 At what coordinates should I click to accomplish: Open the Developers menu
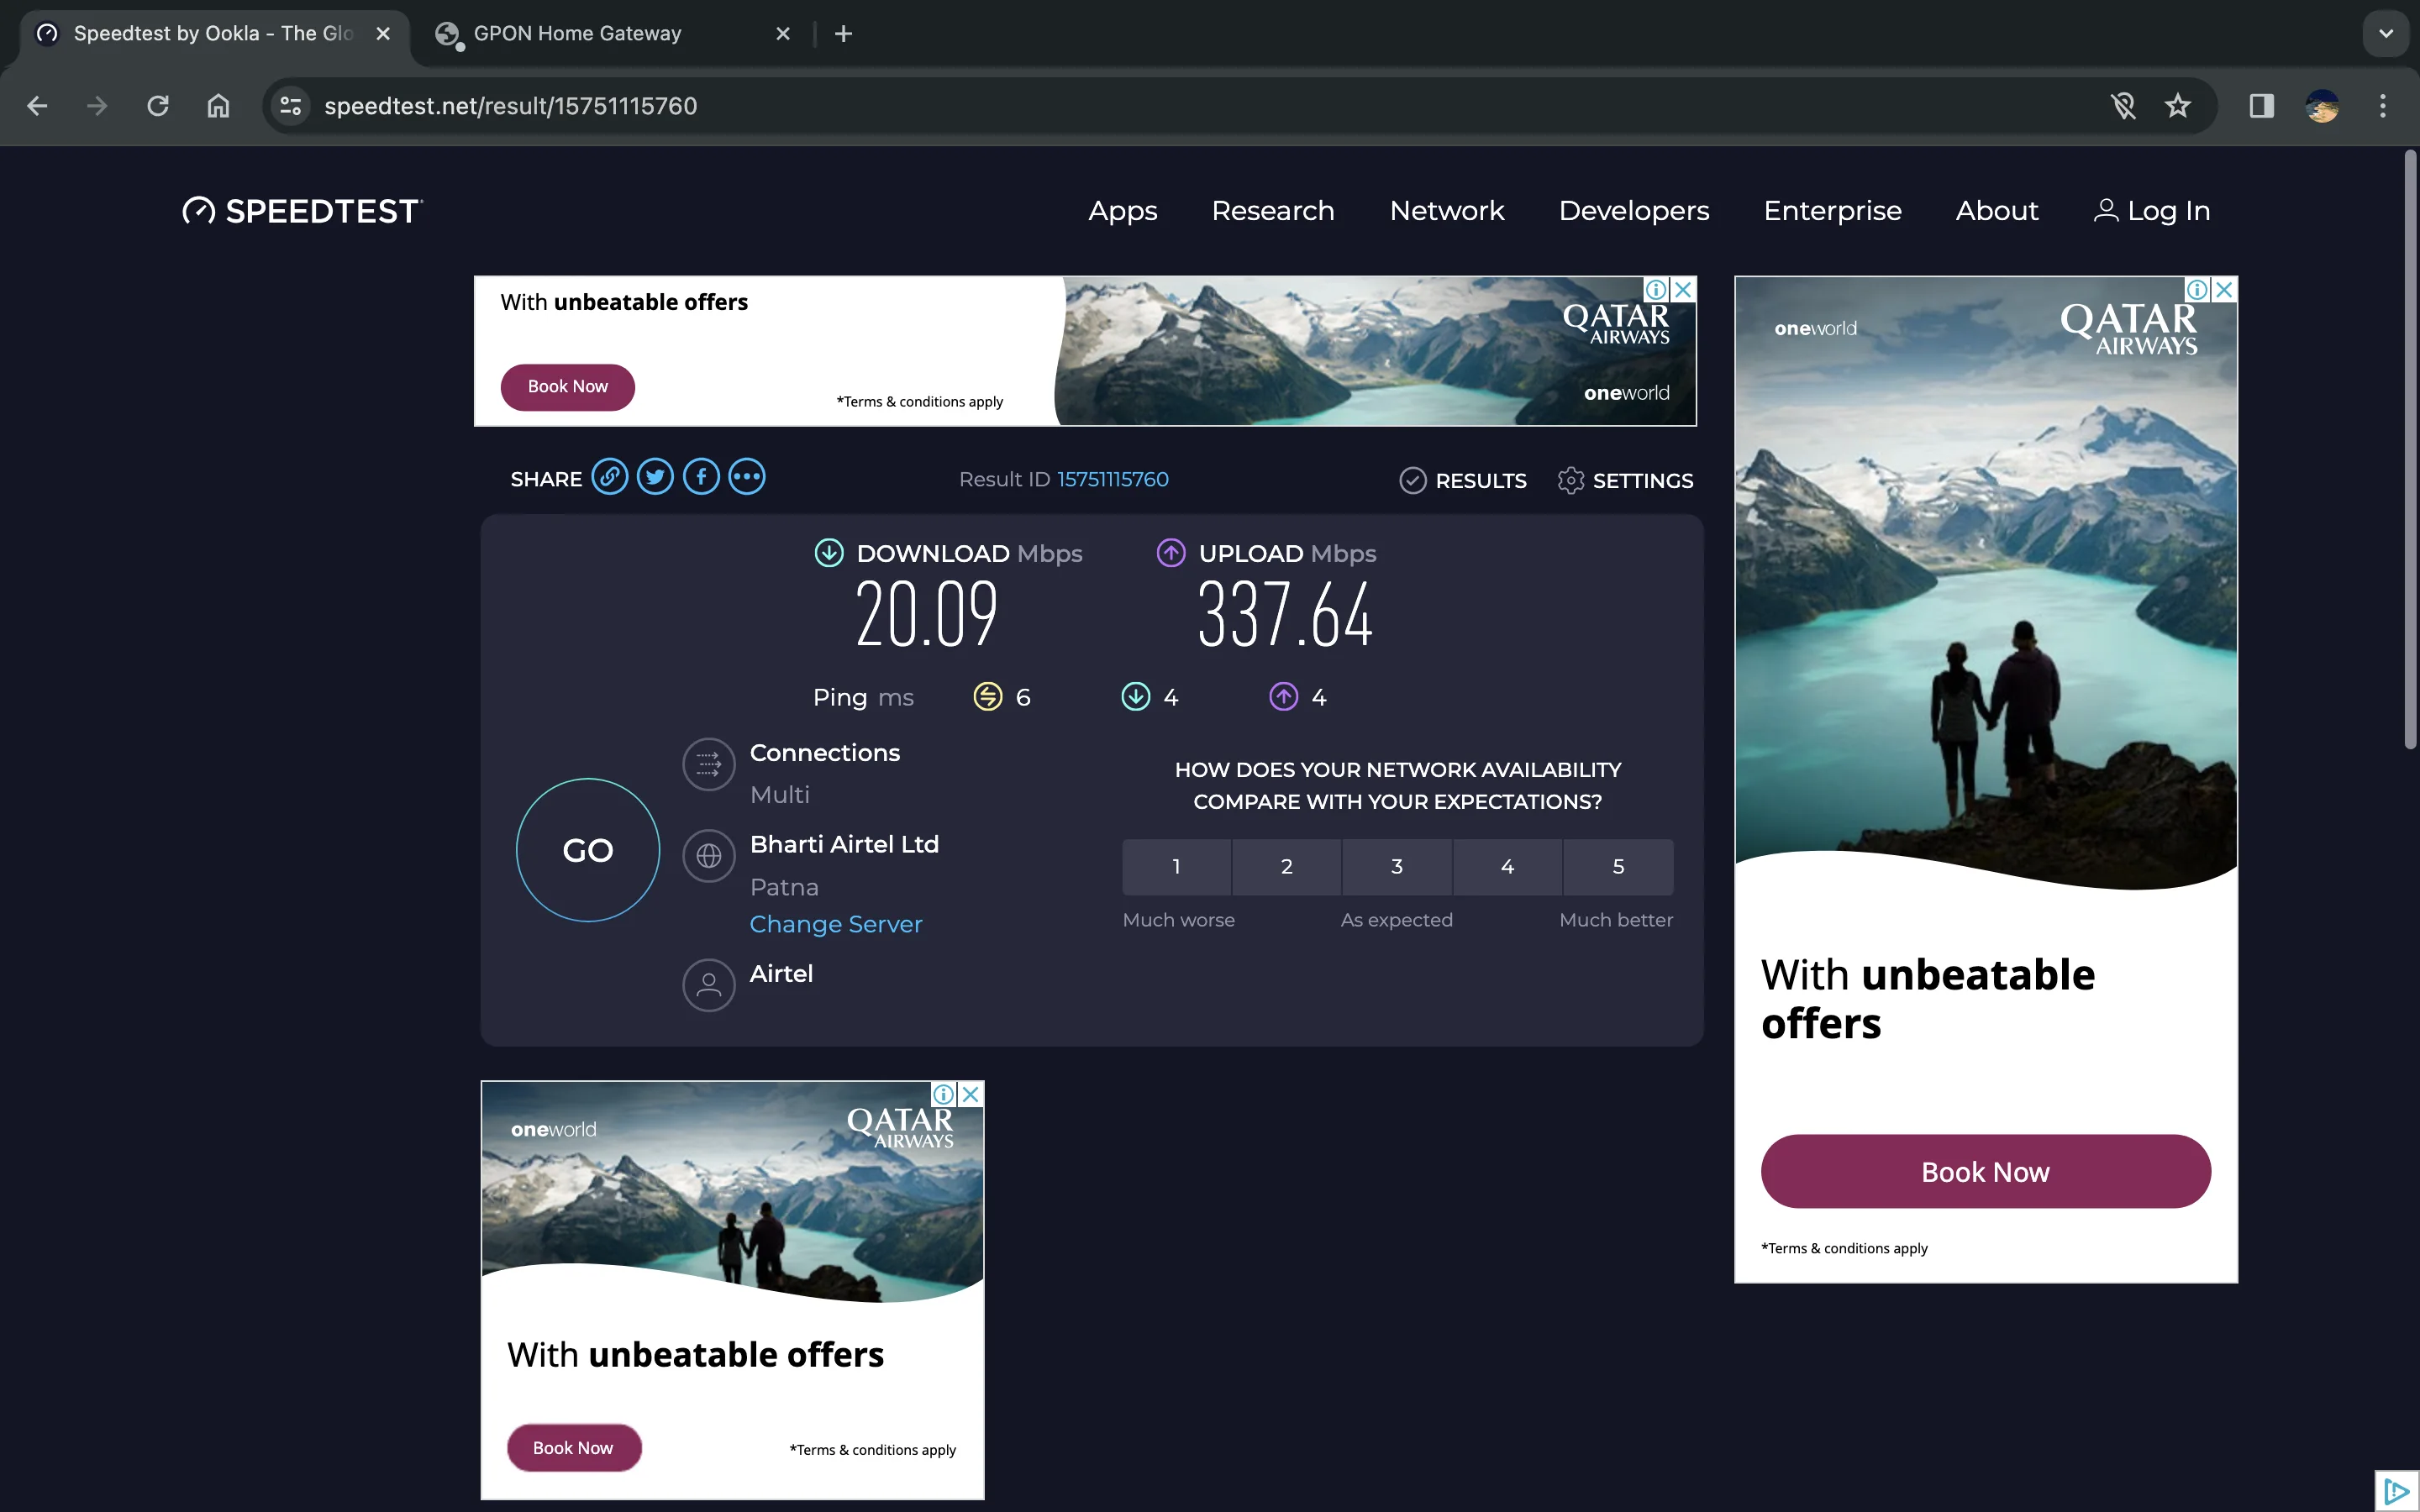tap(1634, 211)
